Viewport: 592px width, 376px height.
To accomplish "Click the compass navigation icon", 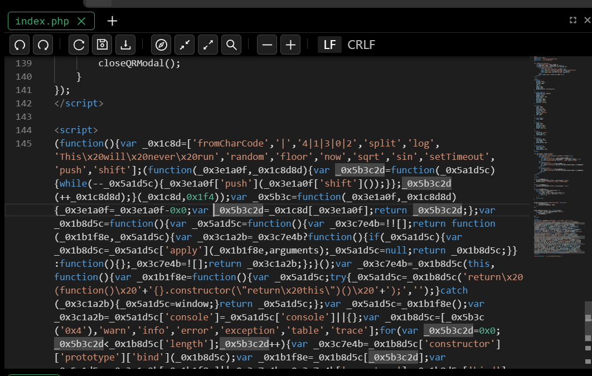I will (162, 45).
